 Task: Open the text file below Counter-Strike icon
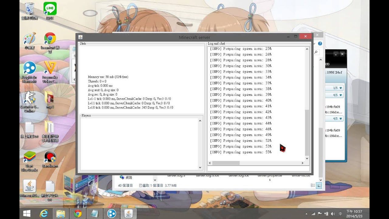pyautogui.click(x=29, y=130)
